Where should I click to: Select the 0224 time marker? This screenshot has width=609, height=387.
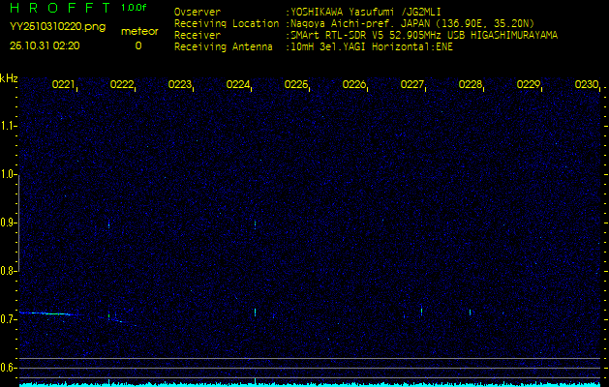click(x=238, y=85)
